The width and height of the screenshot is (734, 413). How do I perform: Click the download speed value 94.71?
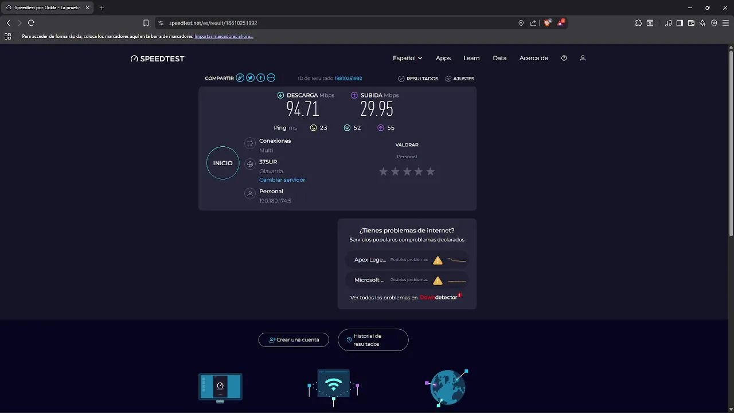click(302, 108)
